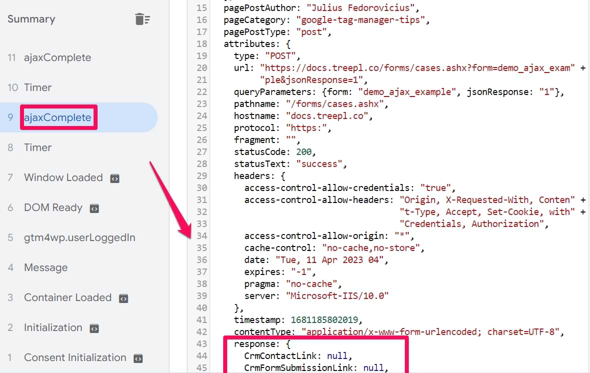Viewport: 590px width, 373px height.
Task: Open event 8 Timer
Action: tap(38, 147)
